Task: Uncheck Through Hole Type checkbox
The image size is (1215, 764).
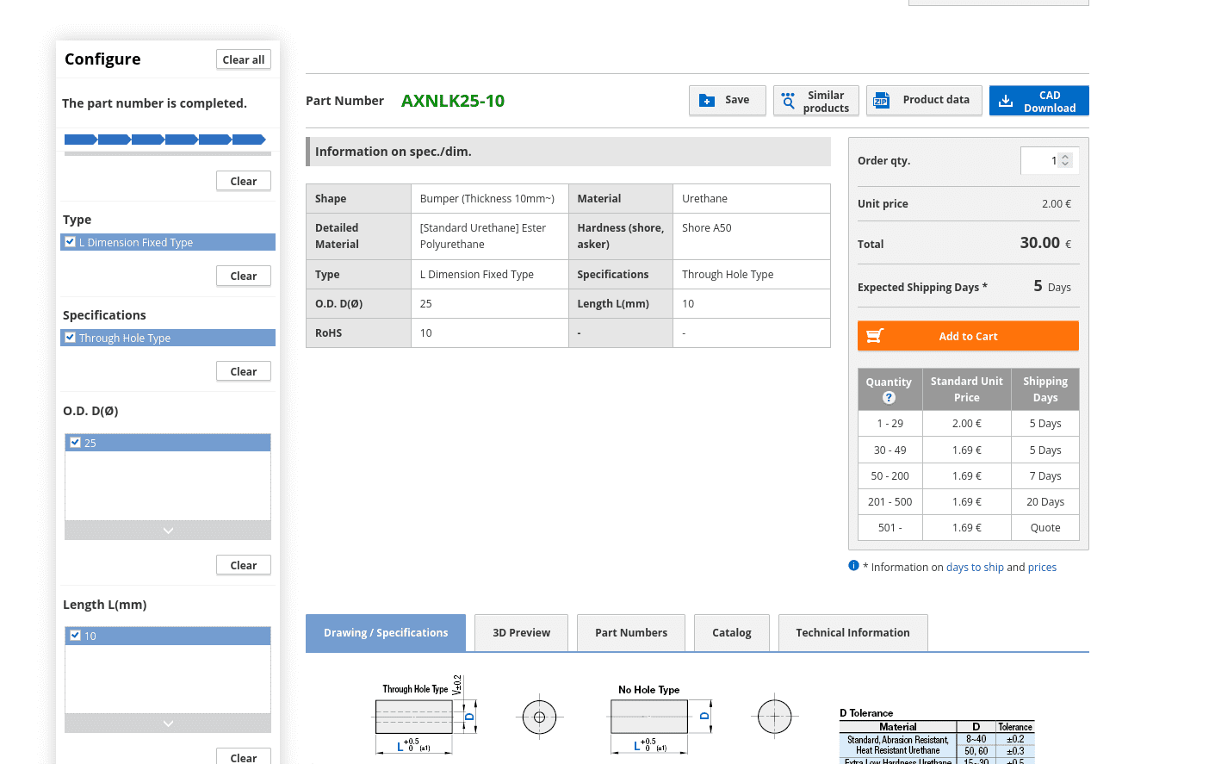Action: point(71,338)
